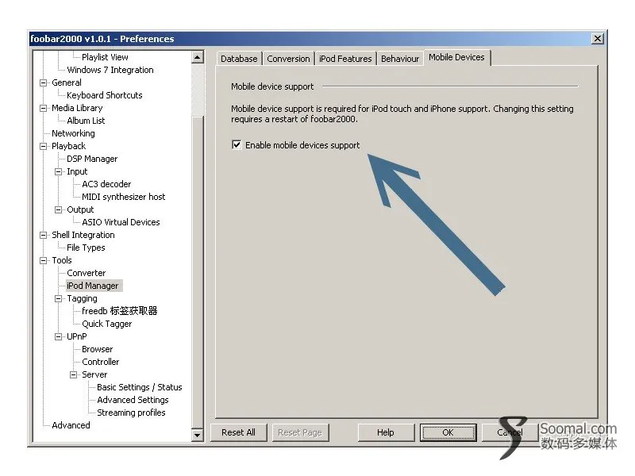This screenshot has width=635, height=476.
Task: Click the Cancel button
Action: (510, 432)
